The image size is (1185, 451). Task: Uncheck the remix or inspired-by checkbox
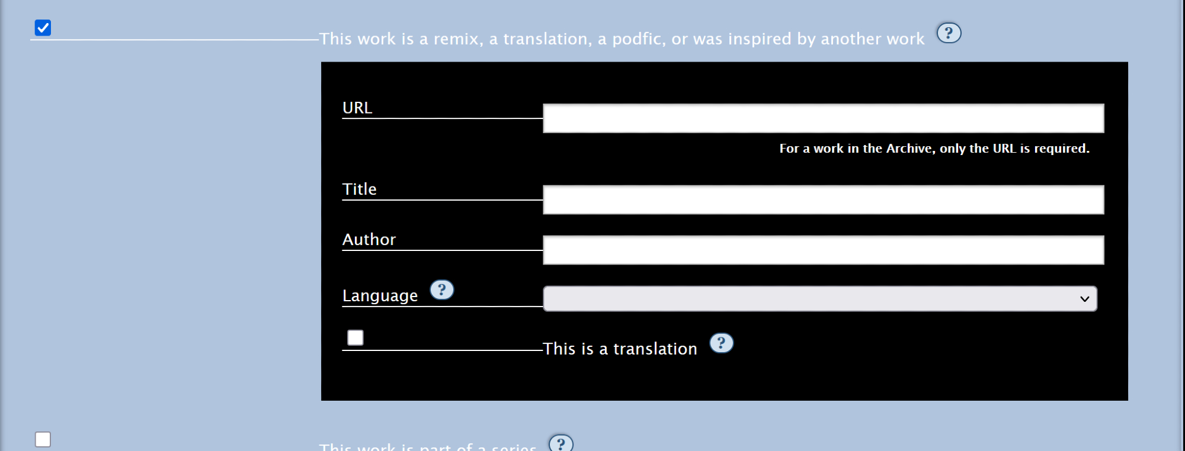pos(43,28)
